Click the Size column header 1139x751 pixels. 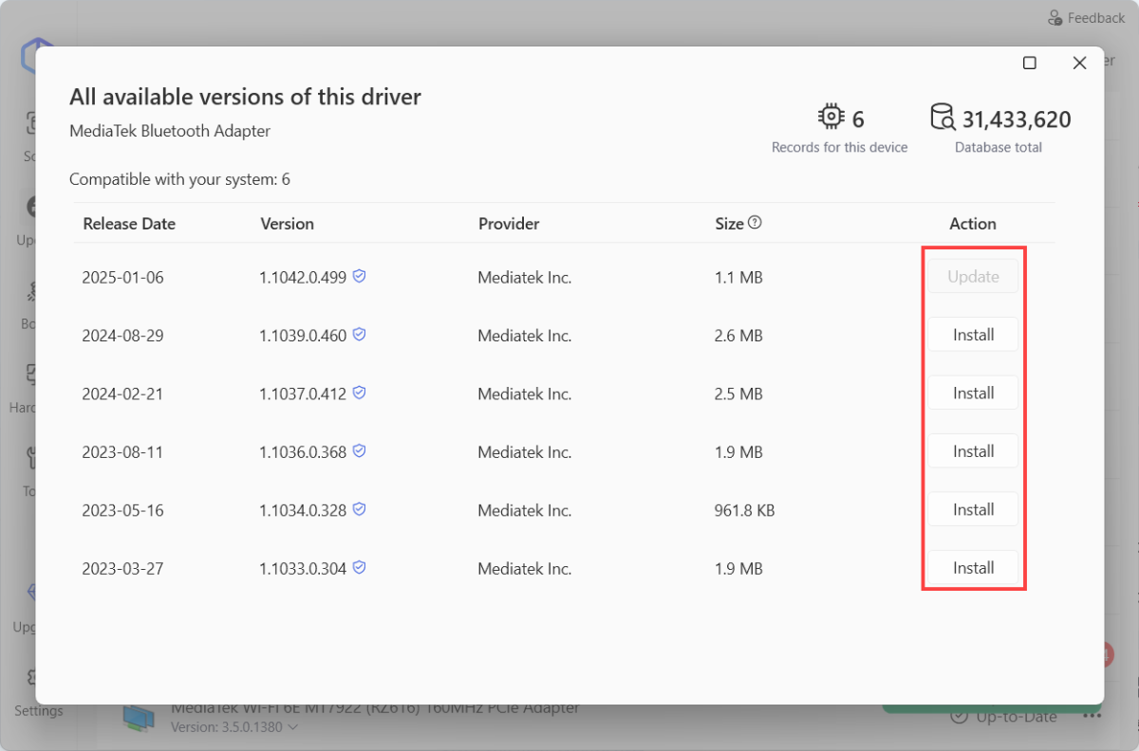[729, 224]
